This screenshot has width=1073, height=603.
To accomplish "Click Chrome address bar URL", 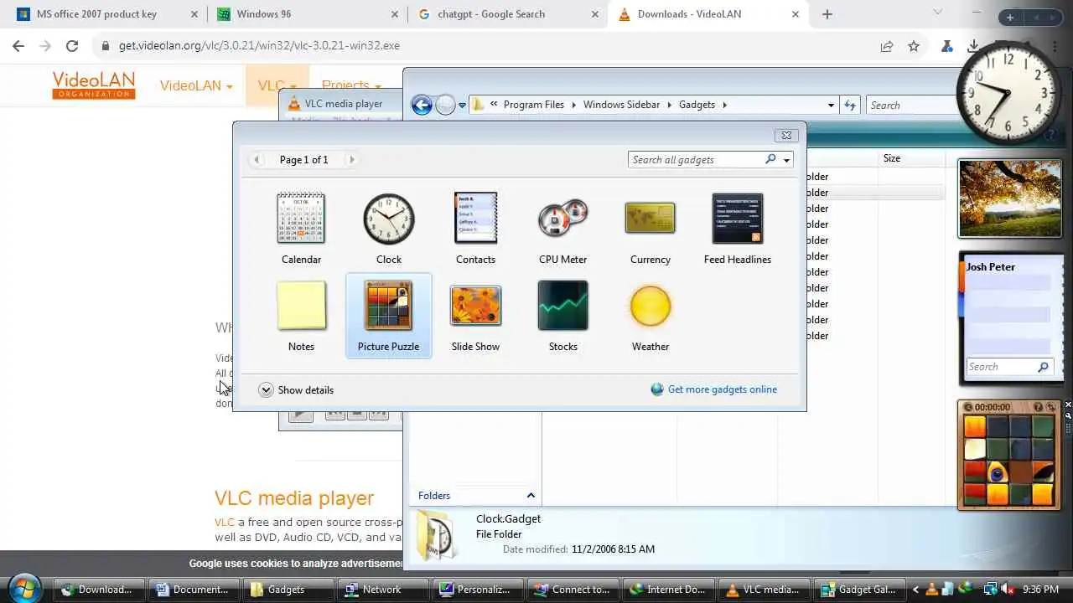I will [259, 46].
